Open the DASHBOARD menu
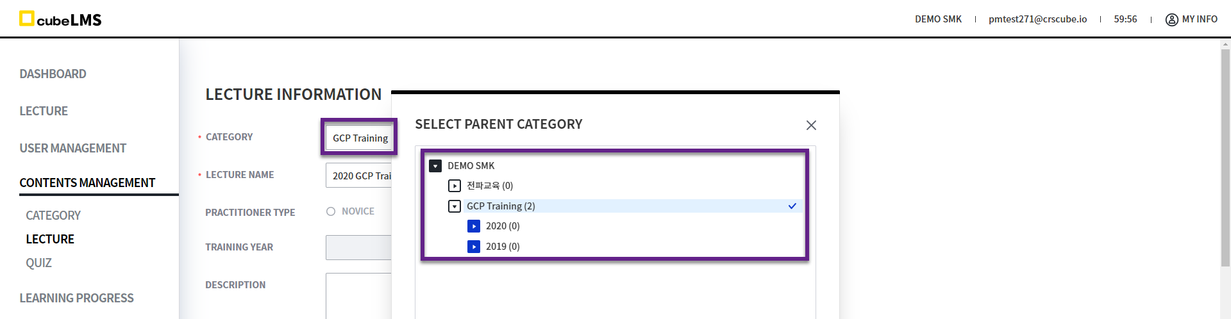 pyautogui.click(x=53, y=74)
